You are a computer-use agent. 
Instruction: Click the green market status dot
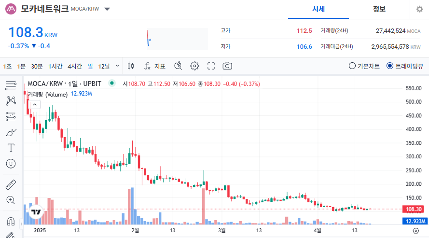tap(111, 83)
